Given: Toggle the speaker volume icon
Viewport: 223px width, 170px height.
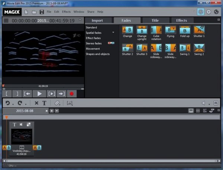Looking at the screenshot, I should coord(203,103).
